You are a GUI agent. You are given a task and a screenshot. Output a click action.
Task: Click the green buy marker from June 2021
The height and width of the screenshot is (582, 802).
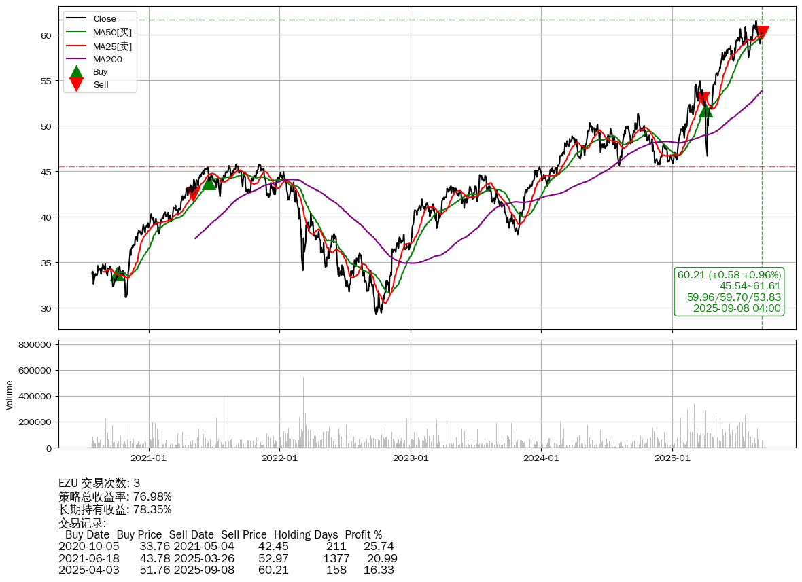(209, 183)
